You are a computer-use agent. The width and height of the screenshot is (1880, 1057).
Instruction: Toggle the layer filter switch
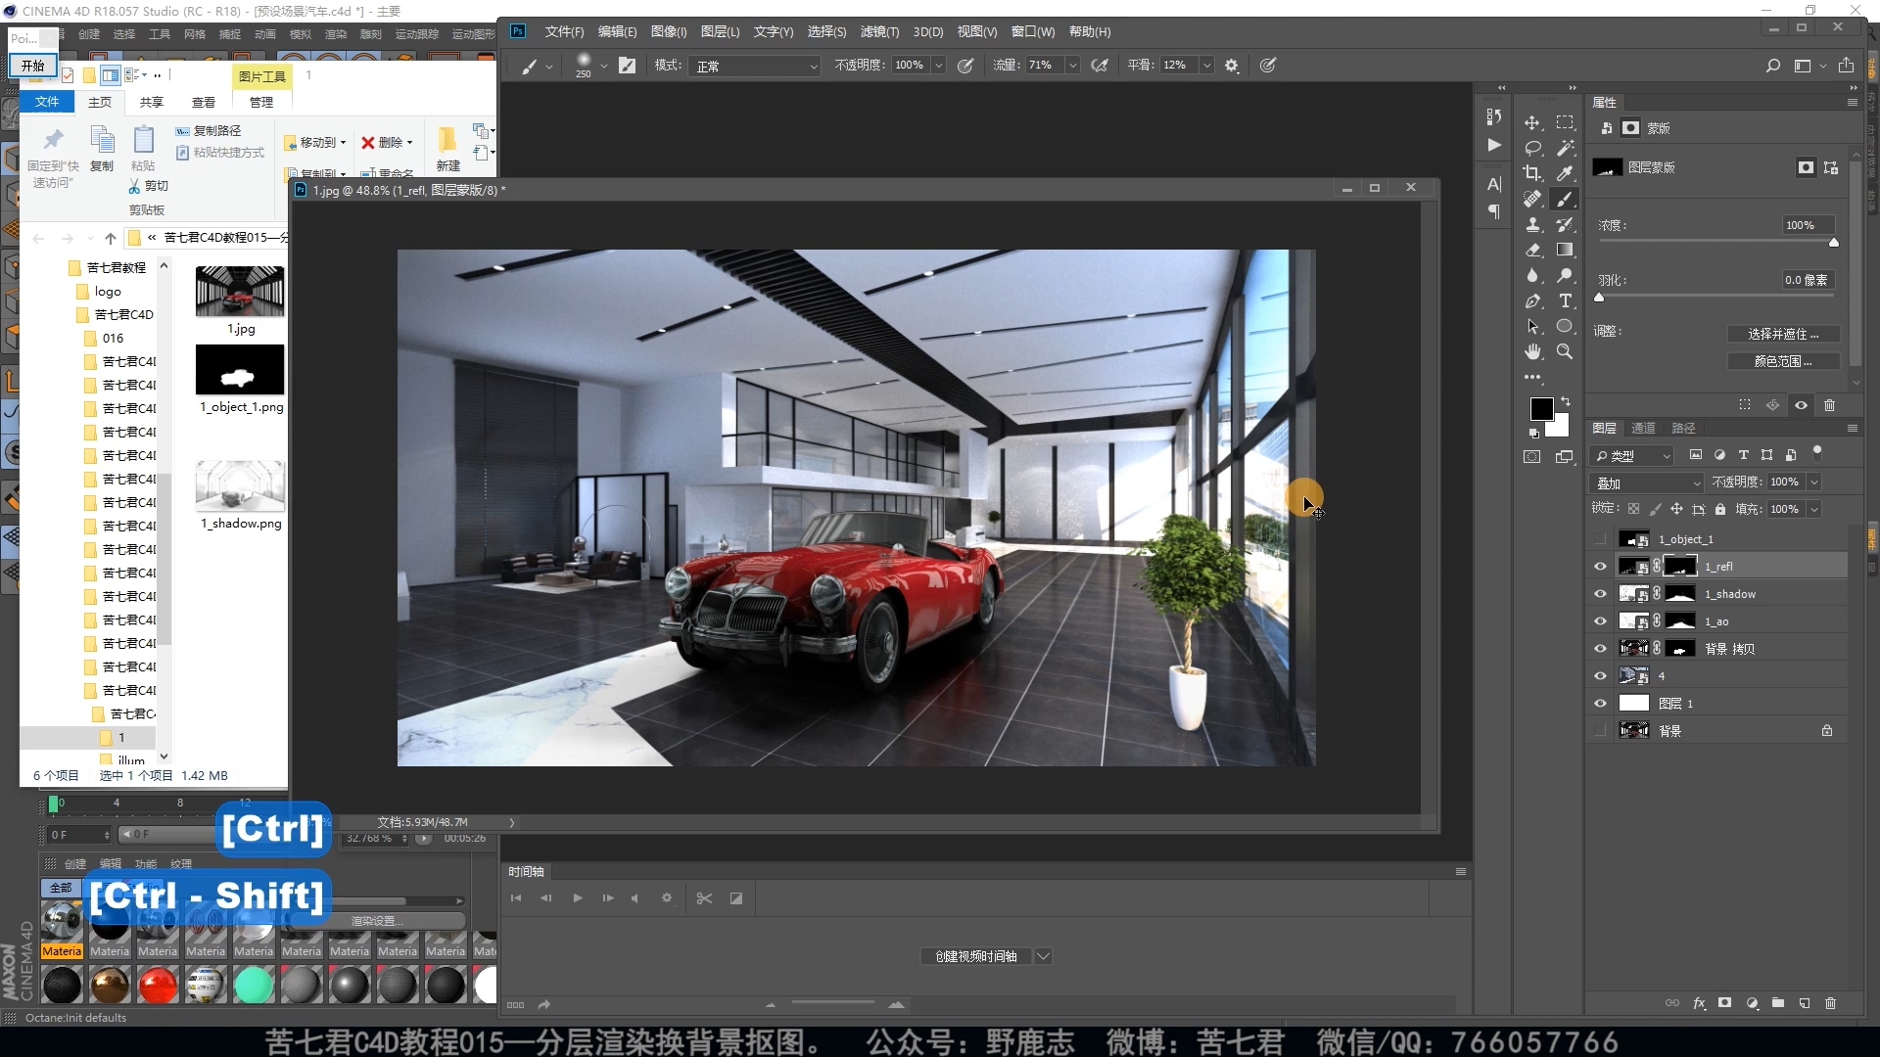[x=1817, y=453]
